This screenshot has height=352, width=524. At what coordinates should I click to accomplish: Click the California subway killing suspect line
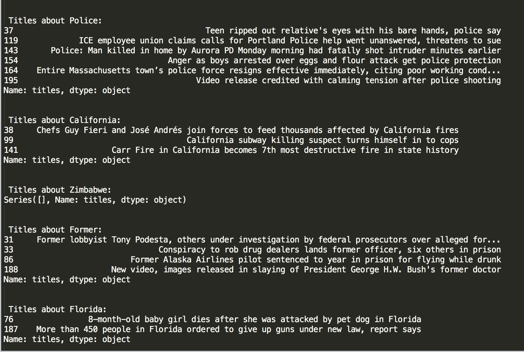[322, 140]
